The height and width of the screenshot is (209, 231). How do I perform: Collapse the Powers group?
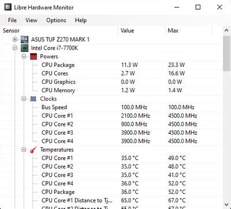tap(24, 57)
